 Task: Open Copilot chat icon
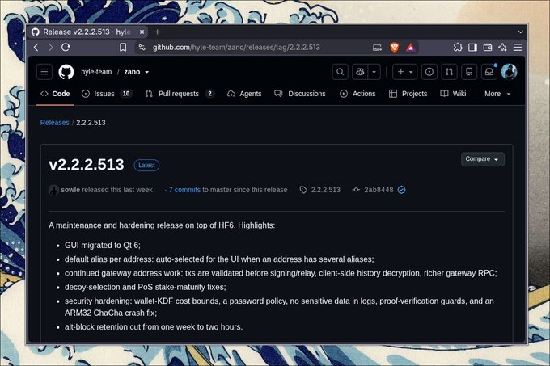(360, 72)
